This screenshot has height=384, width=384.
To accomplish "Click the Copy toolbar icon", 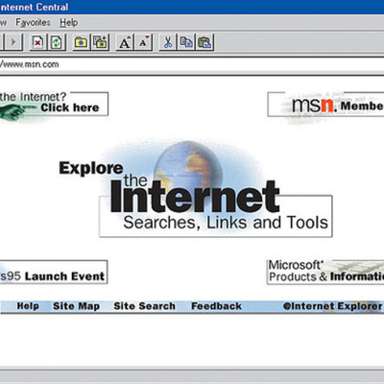I will pyautogui.click(x=186, y=42).
